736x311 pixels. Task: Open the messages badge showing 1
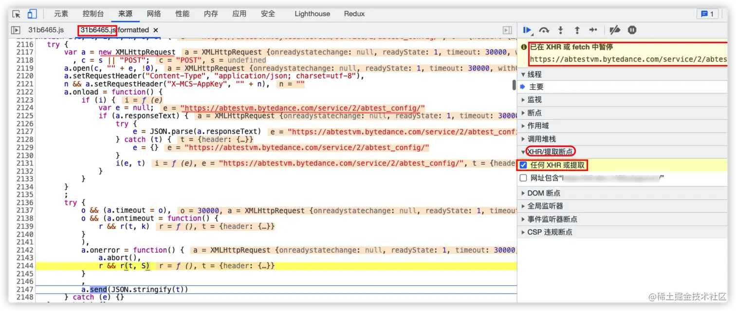[707, 14]
